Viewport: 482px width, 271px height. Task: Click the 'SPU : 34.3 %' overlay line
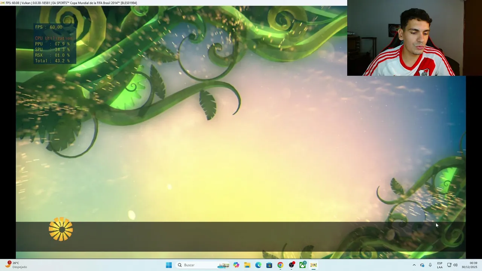pos(52,50)
